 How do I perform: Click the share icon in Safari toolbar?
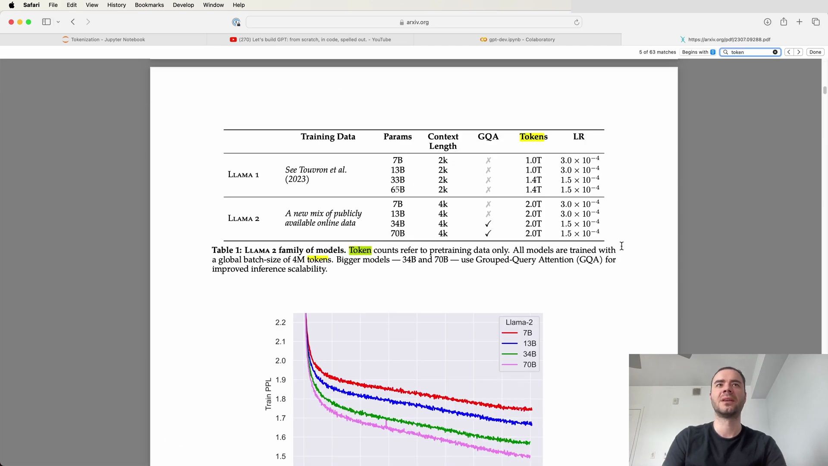click(784, 22)
